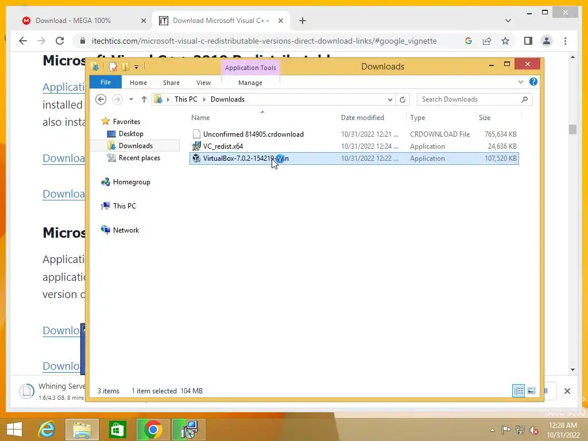Go up one folder level in Explorer

144,99
